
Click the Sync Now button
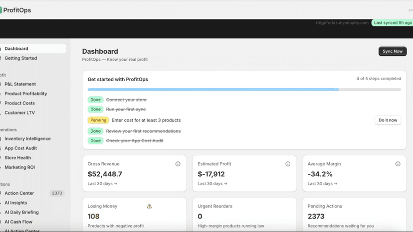393,51
